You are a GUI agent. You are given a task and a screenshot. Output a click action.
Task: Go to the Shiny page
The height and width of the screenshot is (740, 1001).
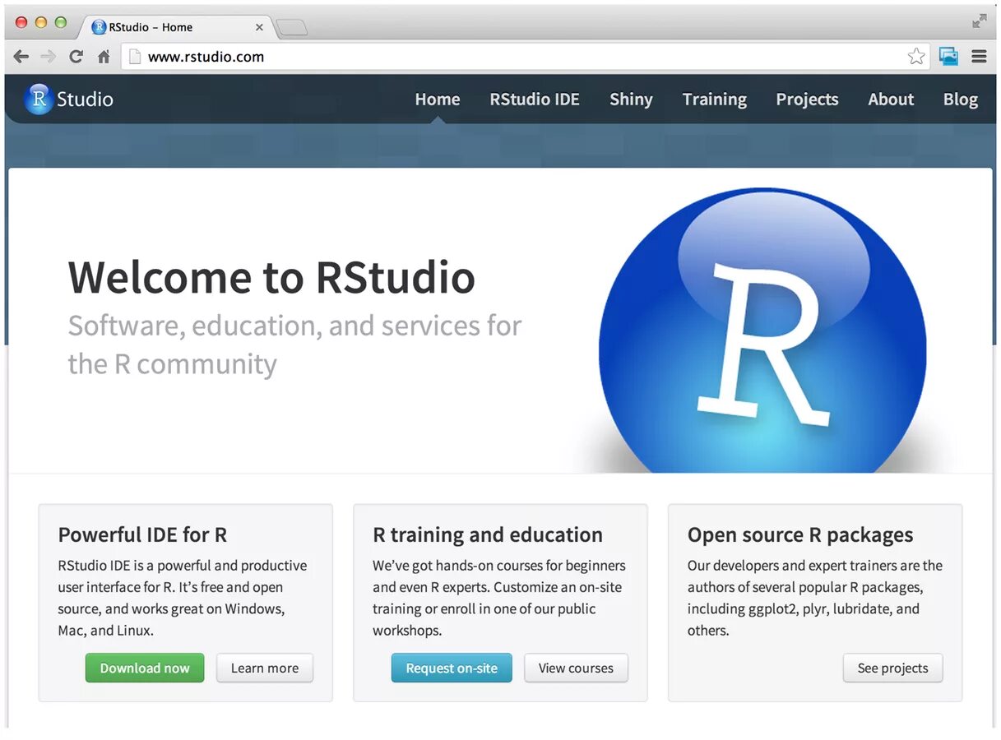pyautogui.click(x=631, y=99)
